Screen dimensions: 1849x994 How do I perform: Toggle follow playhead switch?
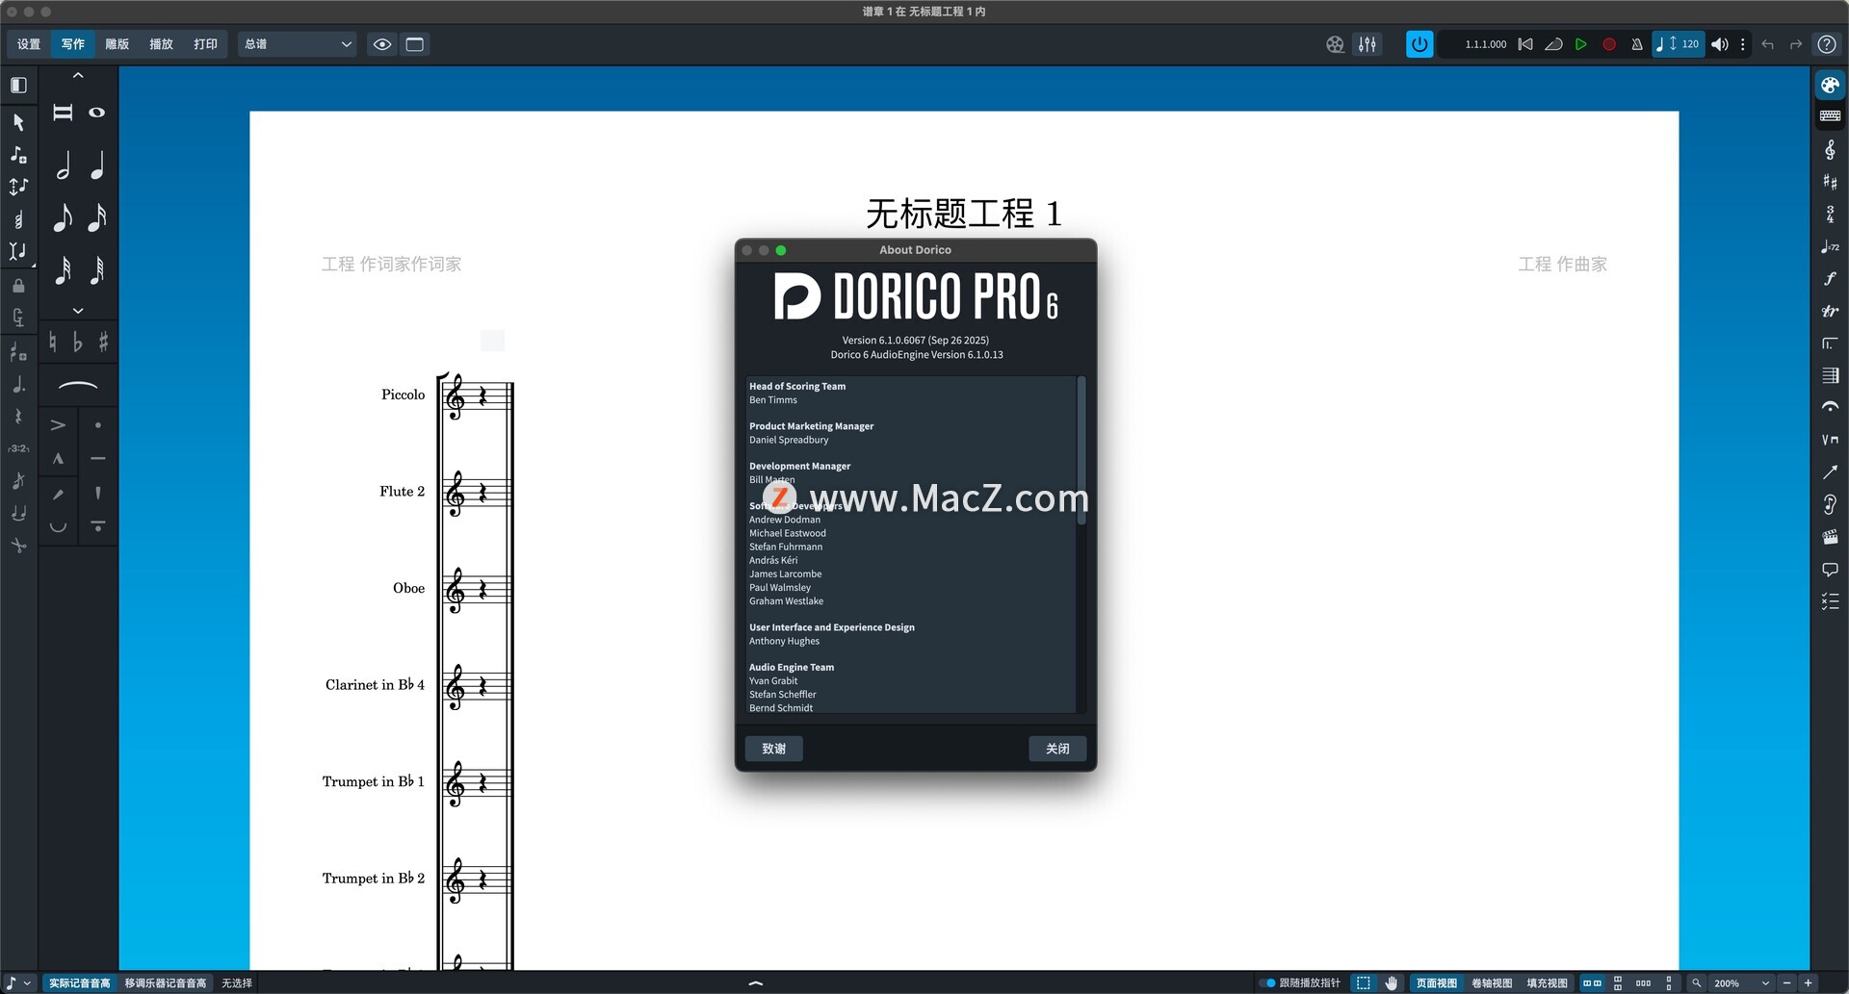point(1267,982)
